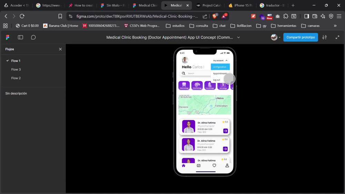
Task: Toggle the Figma sidebar panel icon
Action: point(20,37)
